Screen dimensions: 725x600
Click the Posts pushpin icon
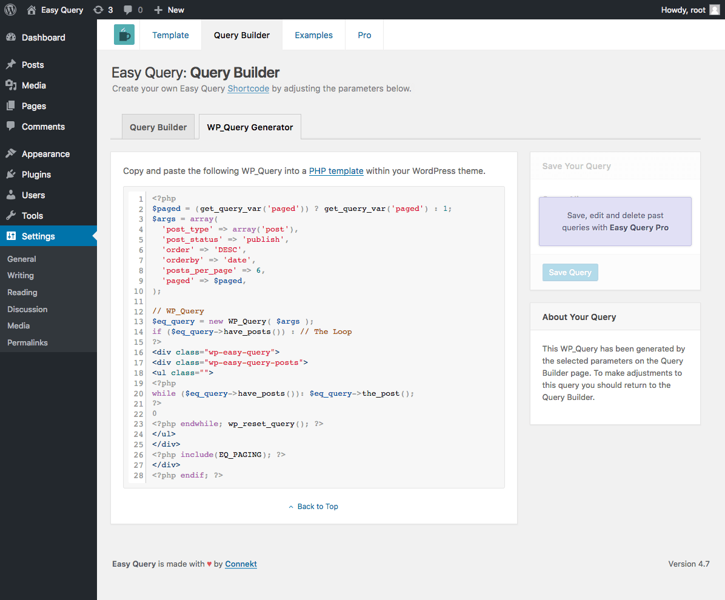pos(11,65)
